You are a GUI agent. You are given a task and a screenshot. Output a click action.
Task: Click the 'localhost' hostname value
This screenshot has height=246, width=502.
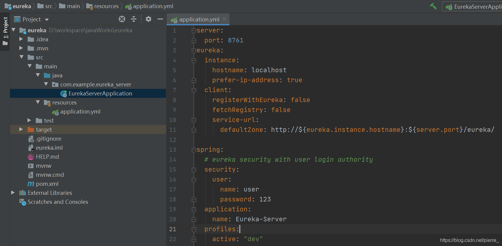pyautogui.click(x=269, y=70)
